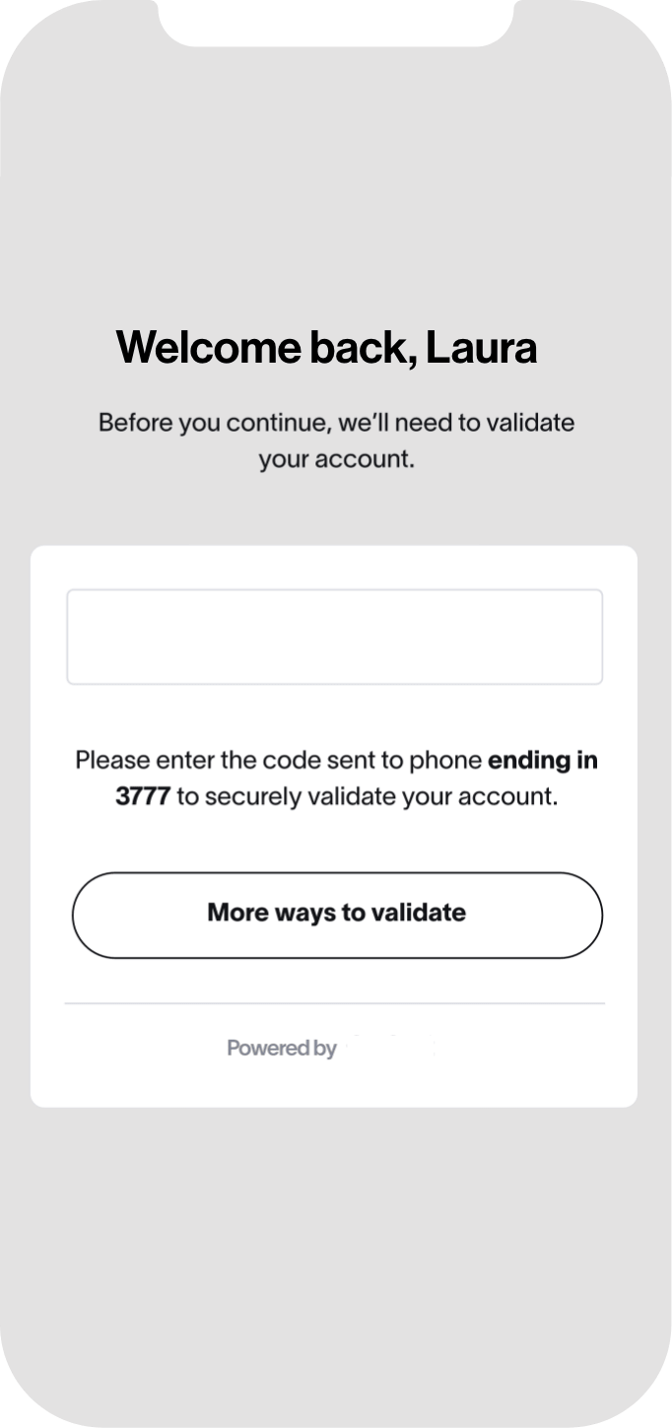Viewport: 672px width, 1428px height.
Task: Click the blank logo area after Powered by
Action: (x=394, y=1048)
